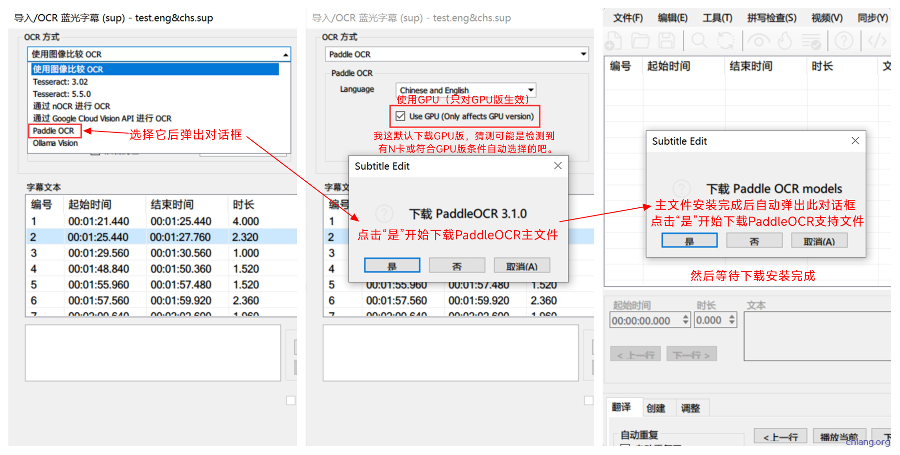Click 是 in the PaddleOCR 3.1.0 dialog

pos(392,266)
